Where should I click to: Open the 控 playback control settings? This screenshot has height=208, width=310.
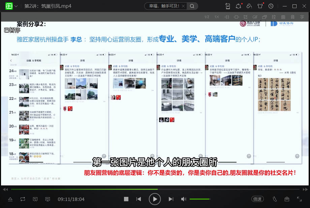coord(274,17)
